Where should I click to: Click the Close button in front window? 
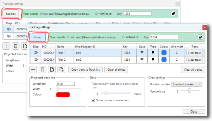[x=194, y=111]
